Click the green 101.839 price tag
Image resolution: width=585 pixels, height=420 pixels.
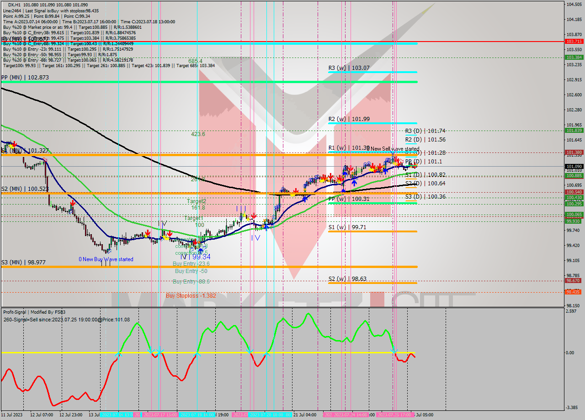click(574, 131)
